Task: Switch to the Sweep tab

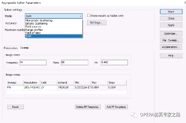Action: [x=25, y=48]
